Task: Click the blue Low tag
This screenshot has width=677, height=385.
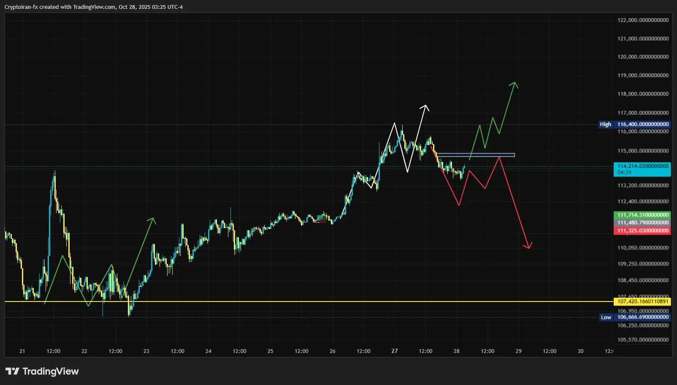Action: (x=606, y=318)
